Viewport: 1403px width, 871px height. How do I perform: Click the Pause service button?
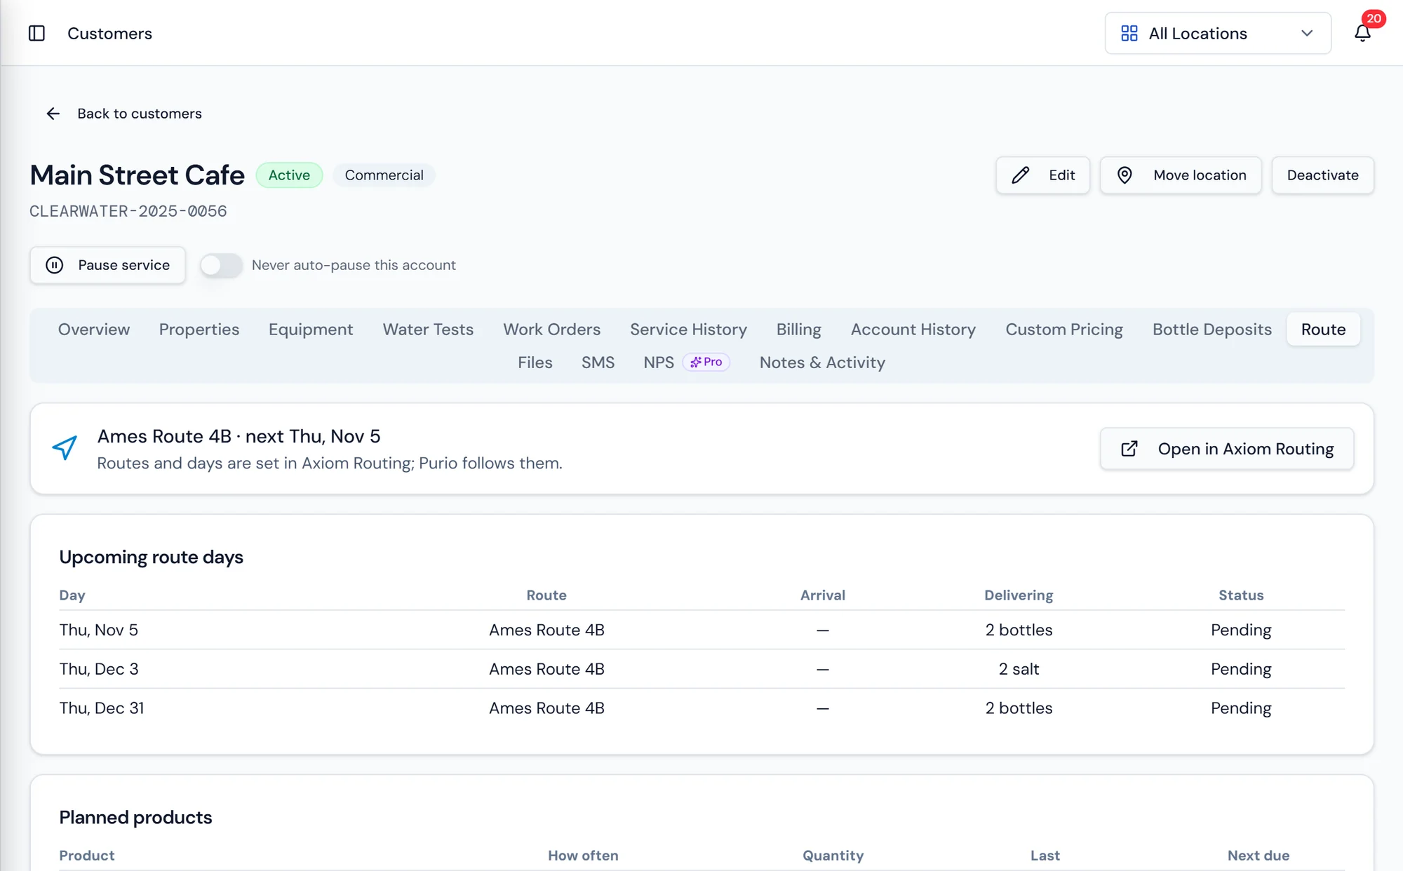point(107,265)
